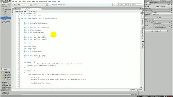Close the Human_01_Work.cs tab
The image size is (173, 97).
coord(40,9)
